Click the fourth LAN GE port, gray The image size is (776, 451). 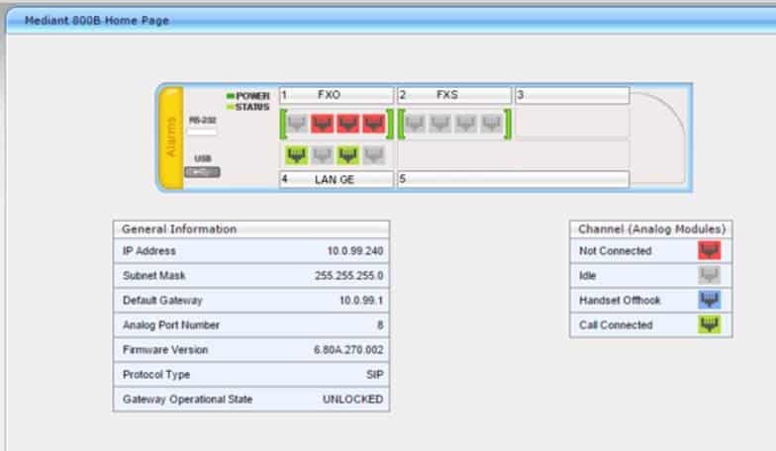coord(374,155)
